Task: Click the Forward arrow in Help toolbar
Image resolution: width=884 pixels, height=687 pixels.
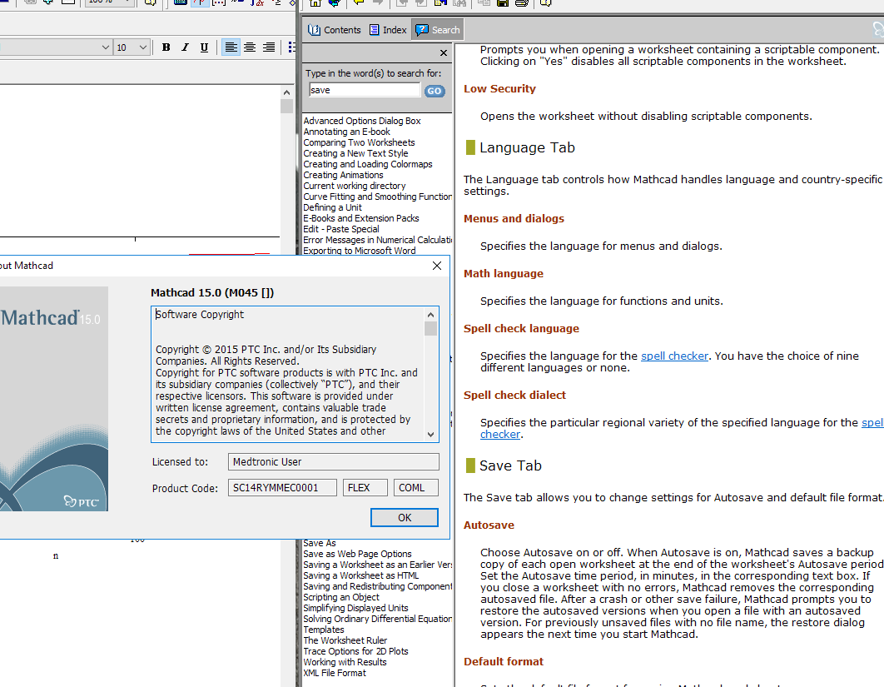Action: [x=378, y=2]
